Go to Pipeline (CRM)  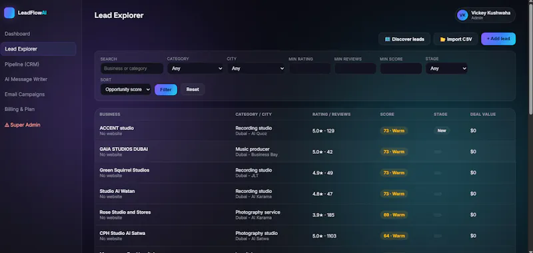22,64
